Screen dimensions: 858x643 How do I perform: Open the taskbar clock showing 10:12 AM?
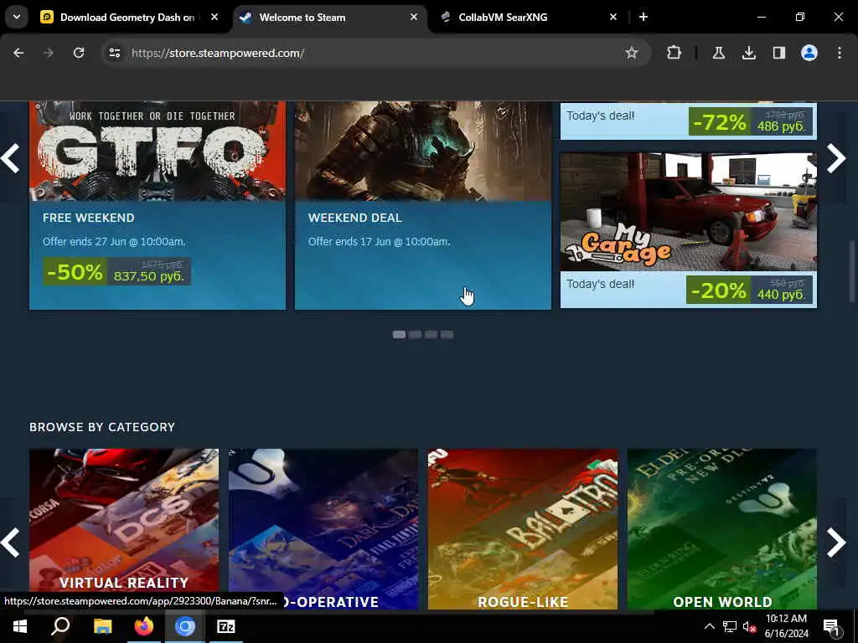point(786,626)
